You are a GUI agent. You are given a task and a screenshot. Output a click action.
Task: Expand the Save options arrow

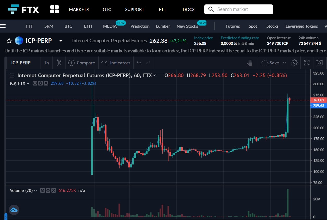click(x=284, y=63)
